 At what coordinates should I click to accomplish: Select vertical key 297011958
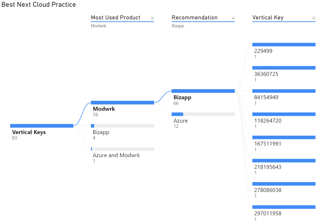pyautogui.click(x=284, y=207)
